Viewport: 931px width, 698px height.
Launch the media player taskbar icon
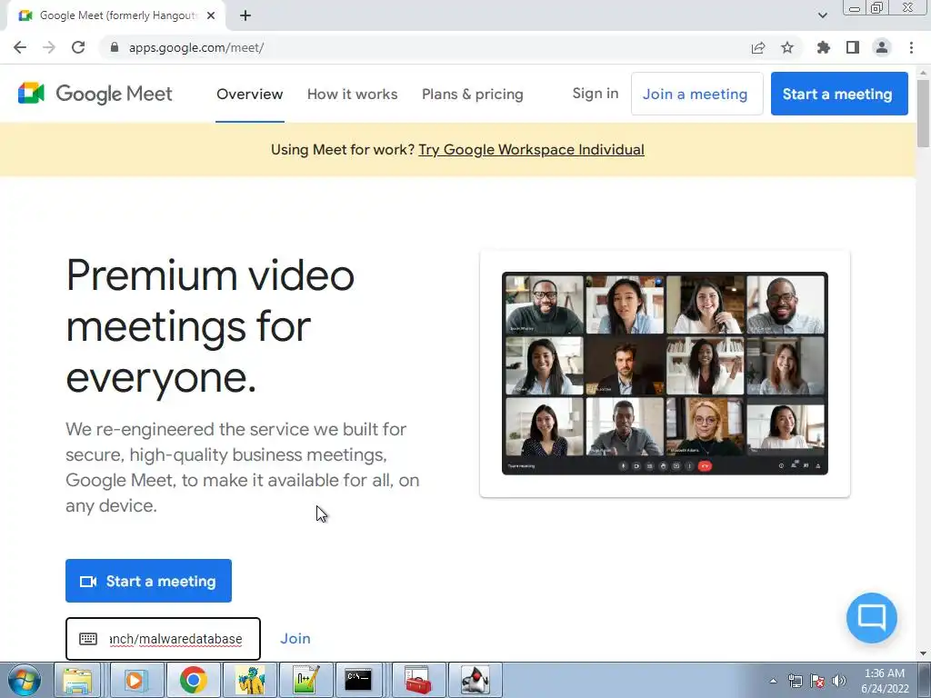coord(135,680)
